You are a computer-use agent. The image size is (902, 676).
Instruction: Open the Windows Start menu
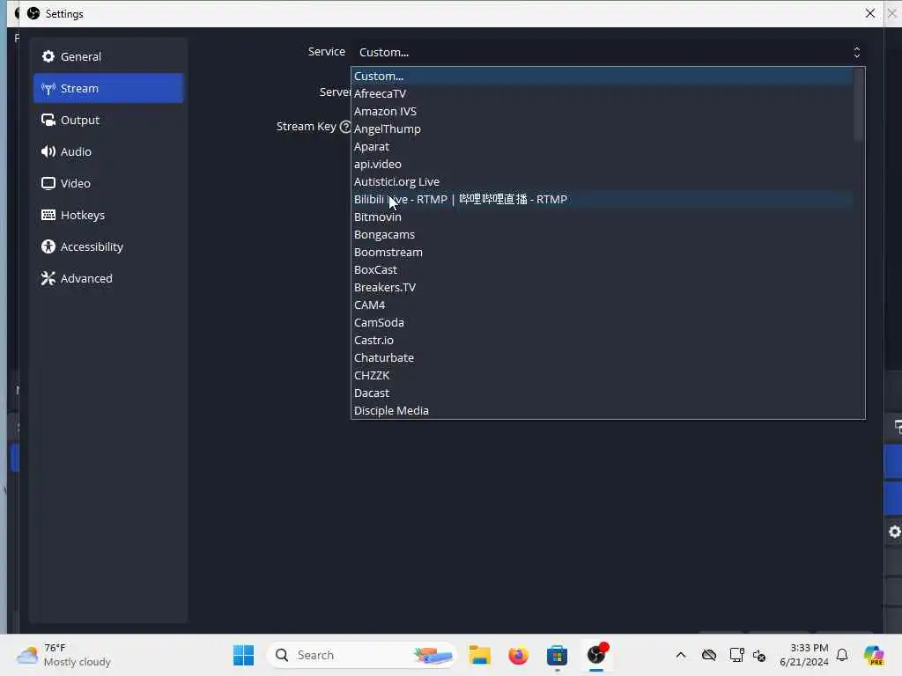[x=243, y=655]
